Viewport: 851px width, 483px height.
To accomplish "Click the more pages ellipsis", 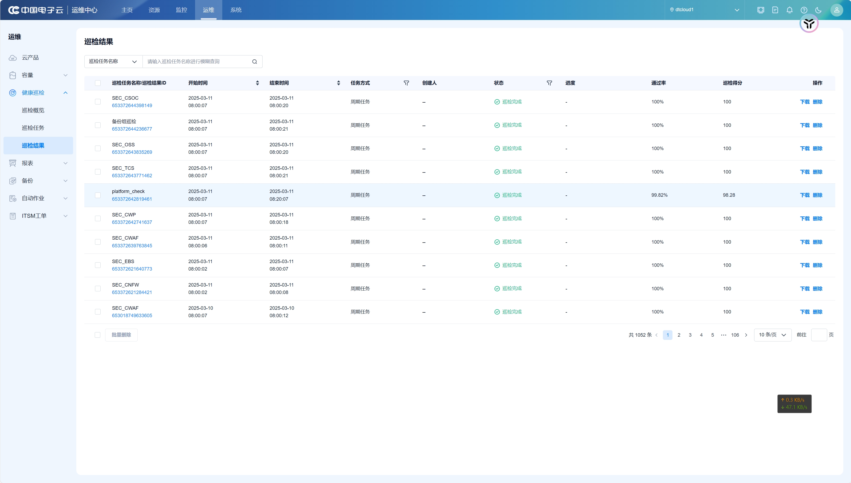I will click(723, 335).
